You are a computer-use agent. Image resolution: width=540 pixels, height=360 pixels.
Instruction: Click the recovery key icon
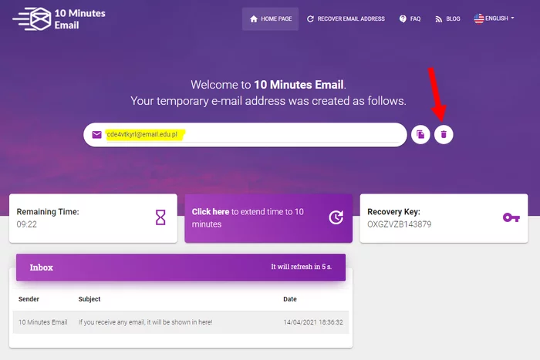coord(511,217)
